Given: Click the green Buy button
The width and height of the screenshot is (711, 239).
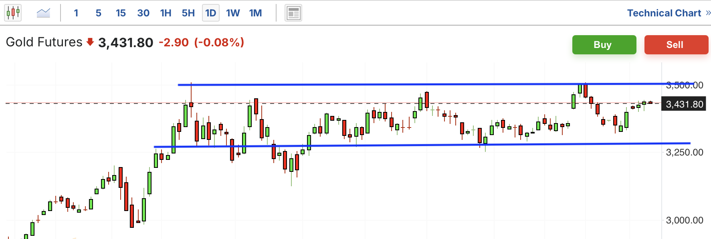Looking at the screenshot, I should point(604,45).
